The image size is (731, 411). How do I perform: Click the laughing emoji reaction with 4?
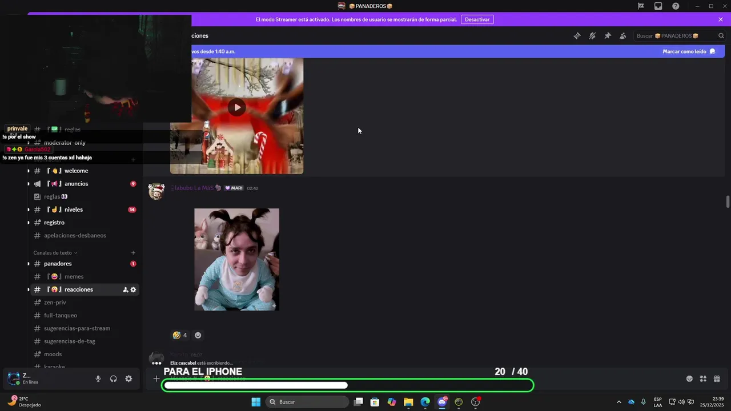pos(180,335)
